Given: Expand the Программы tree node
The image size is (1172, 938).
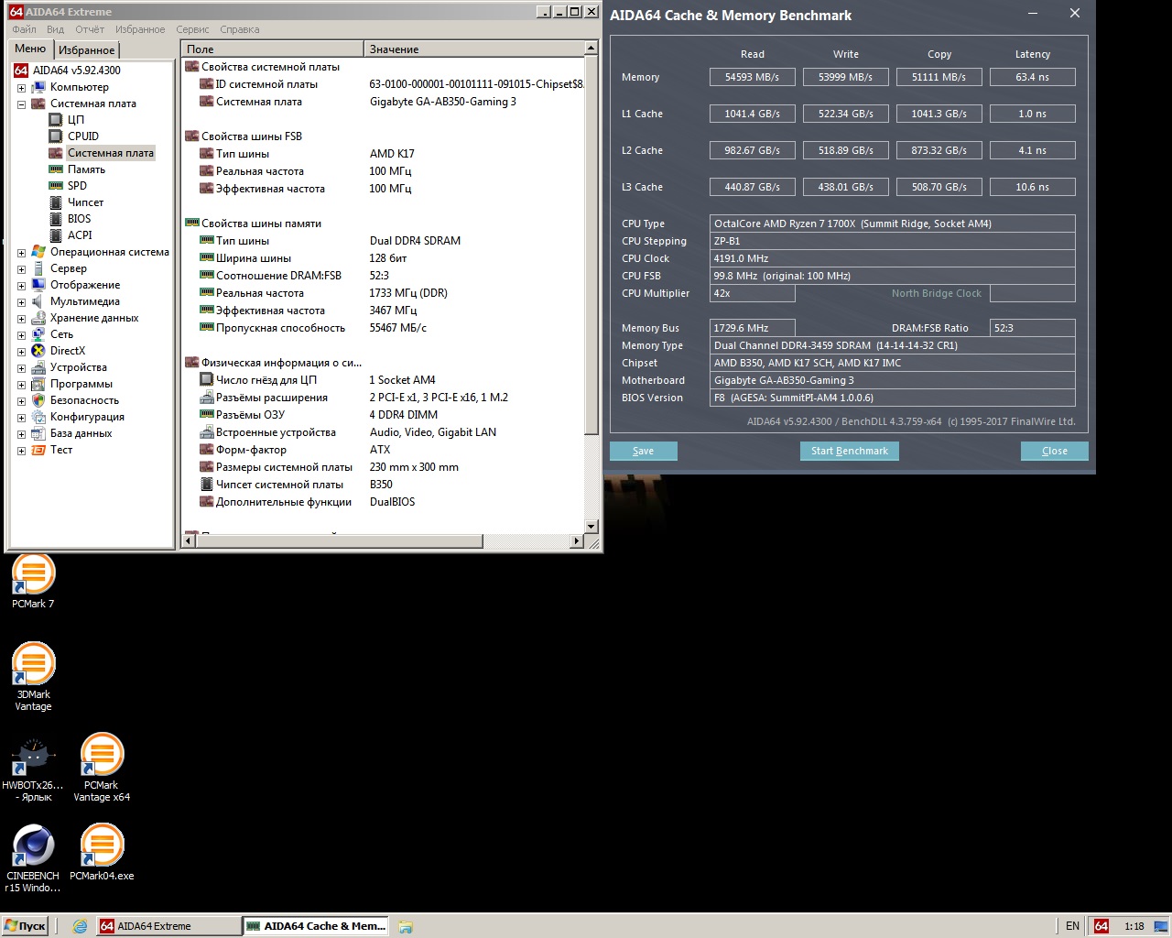Looking at the screenshot, I should click(21, 385).
